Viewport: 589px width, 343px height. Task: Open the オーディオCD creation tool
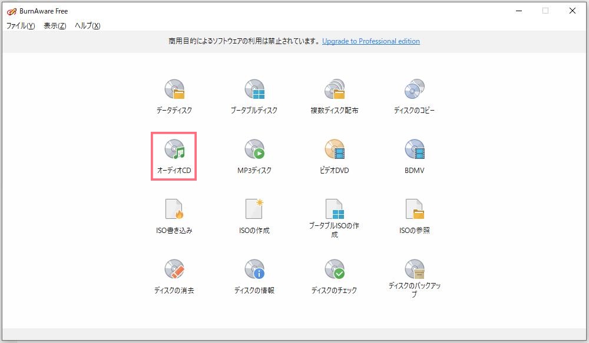pos(174,153)
